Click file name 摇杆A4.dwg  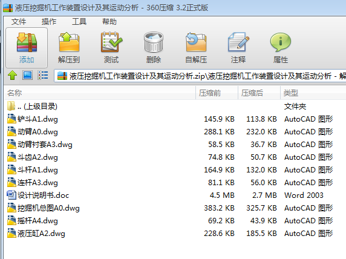click(38, 221)
